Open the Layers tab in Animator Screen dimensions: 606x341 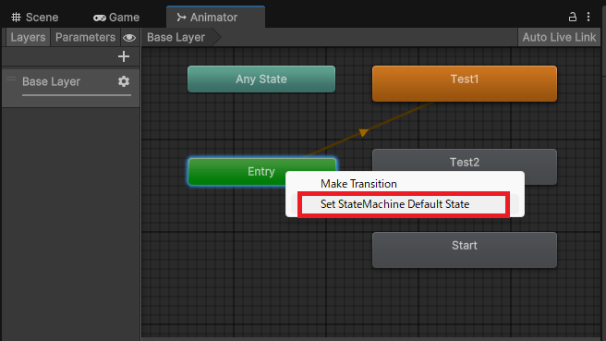(28, 37)
